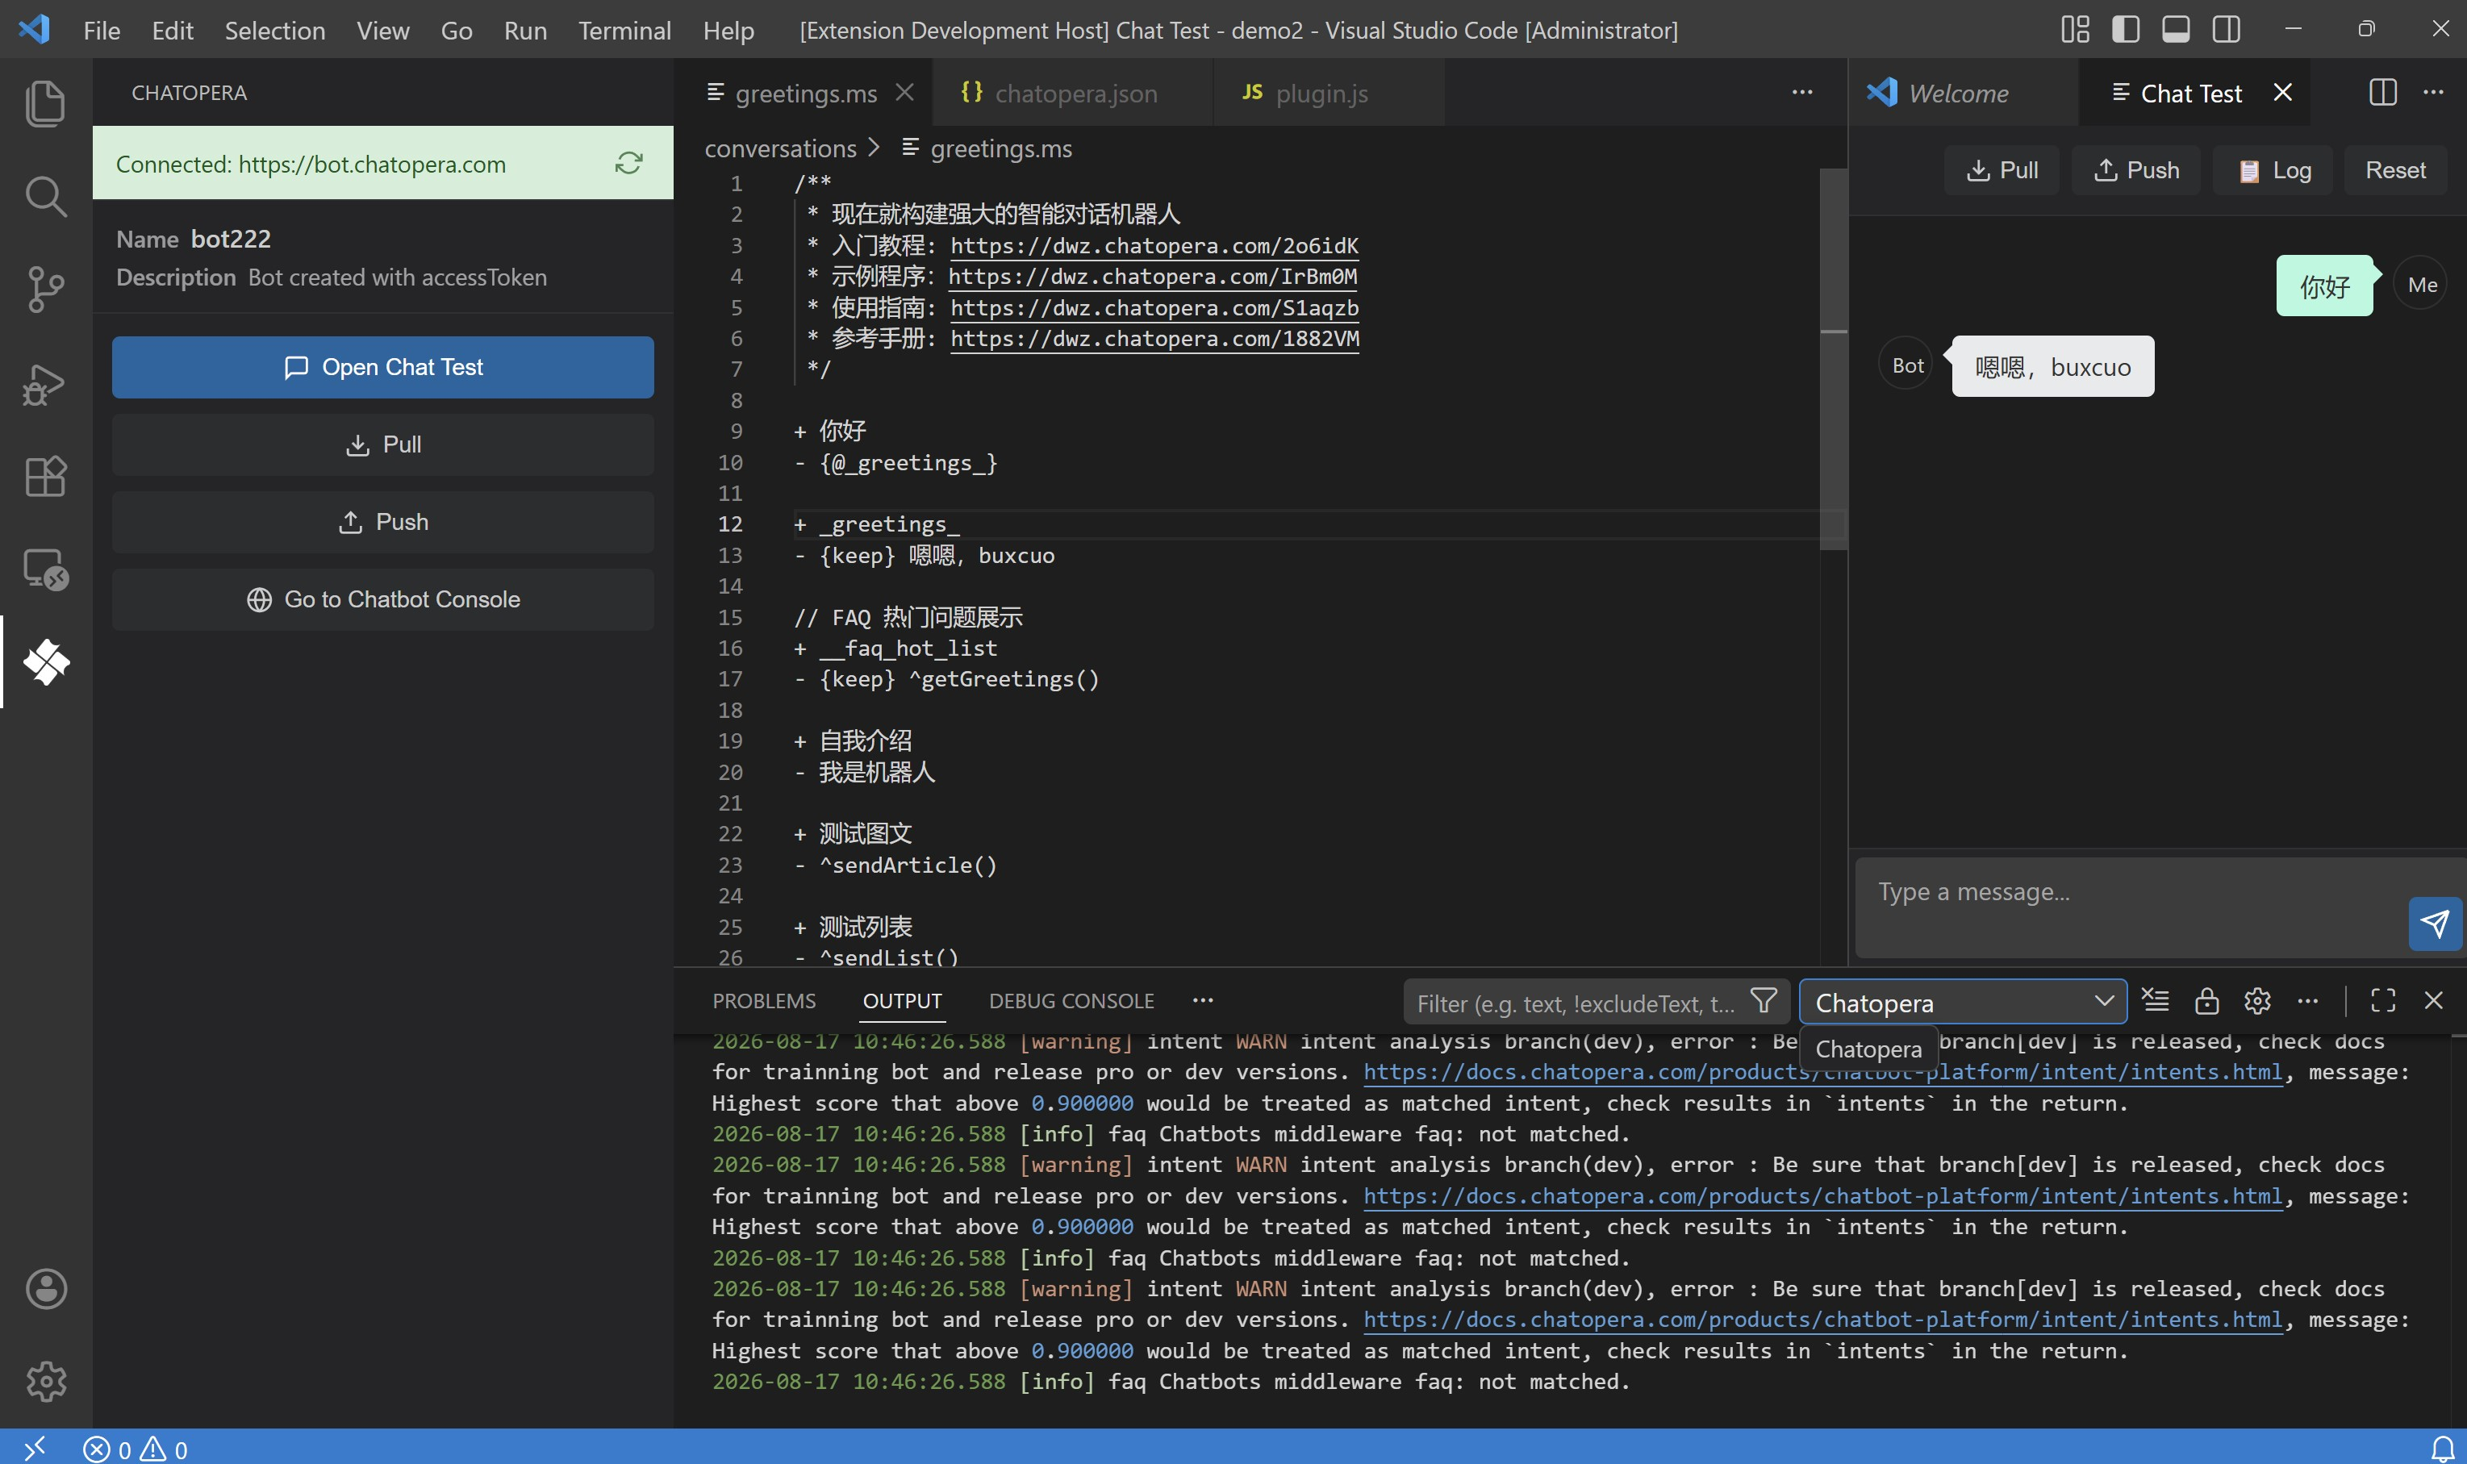Close the Chat Test tab
This screenshot has height=1464, width=2467.
pos(2282,93)
